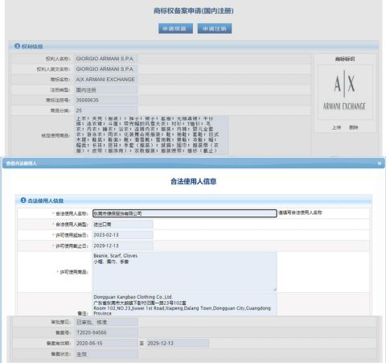Click the 合法使用人类型 field showing 进出口商
386x363 pixels.
[123, 225]
